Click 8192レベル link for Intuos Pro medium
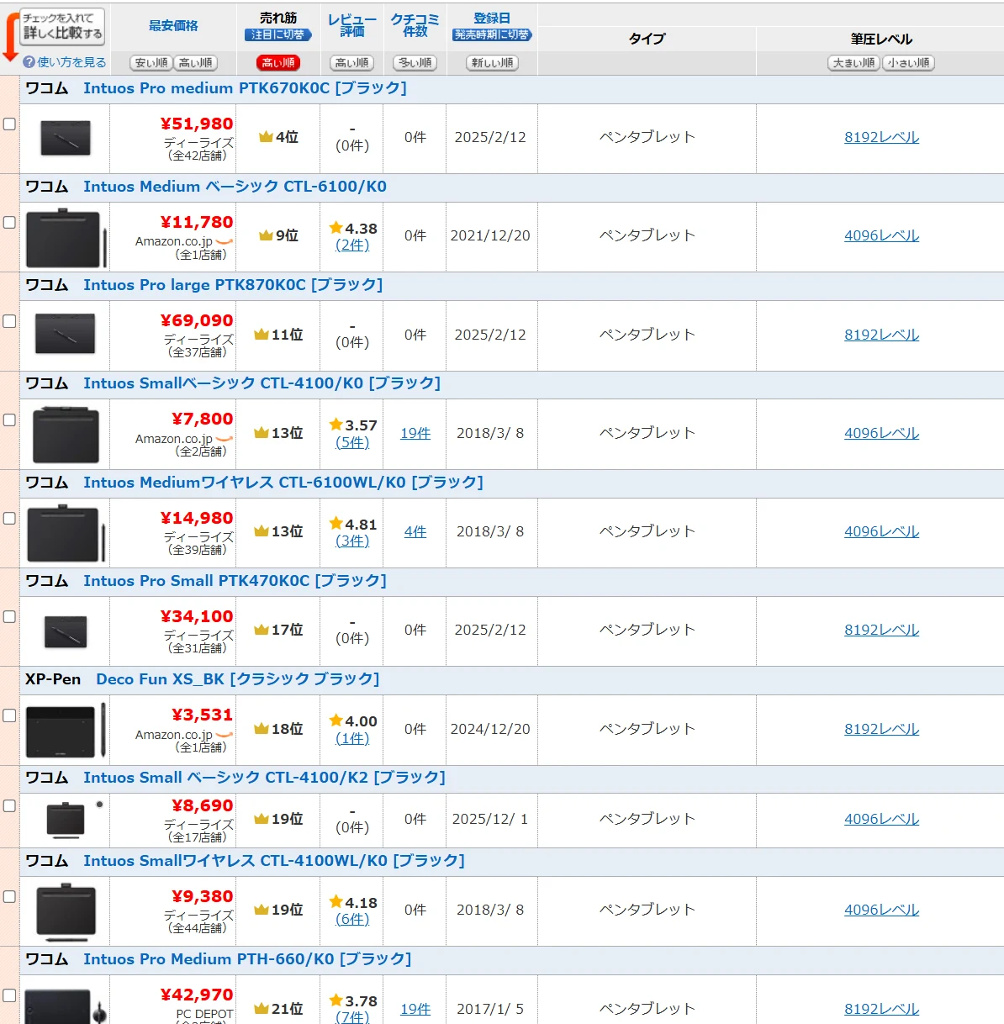This screenshot has width=1004, height=1024. point(881,137)
